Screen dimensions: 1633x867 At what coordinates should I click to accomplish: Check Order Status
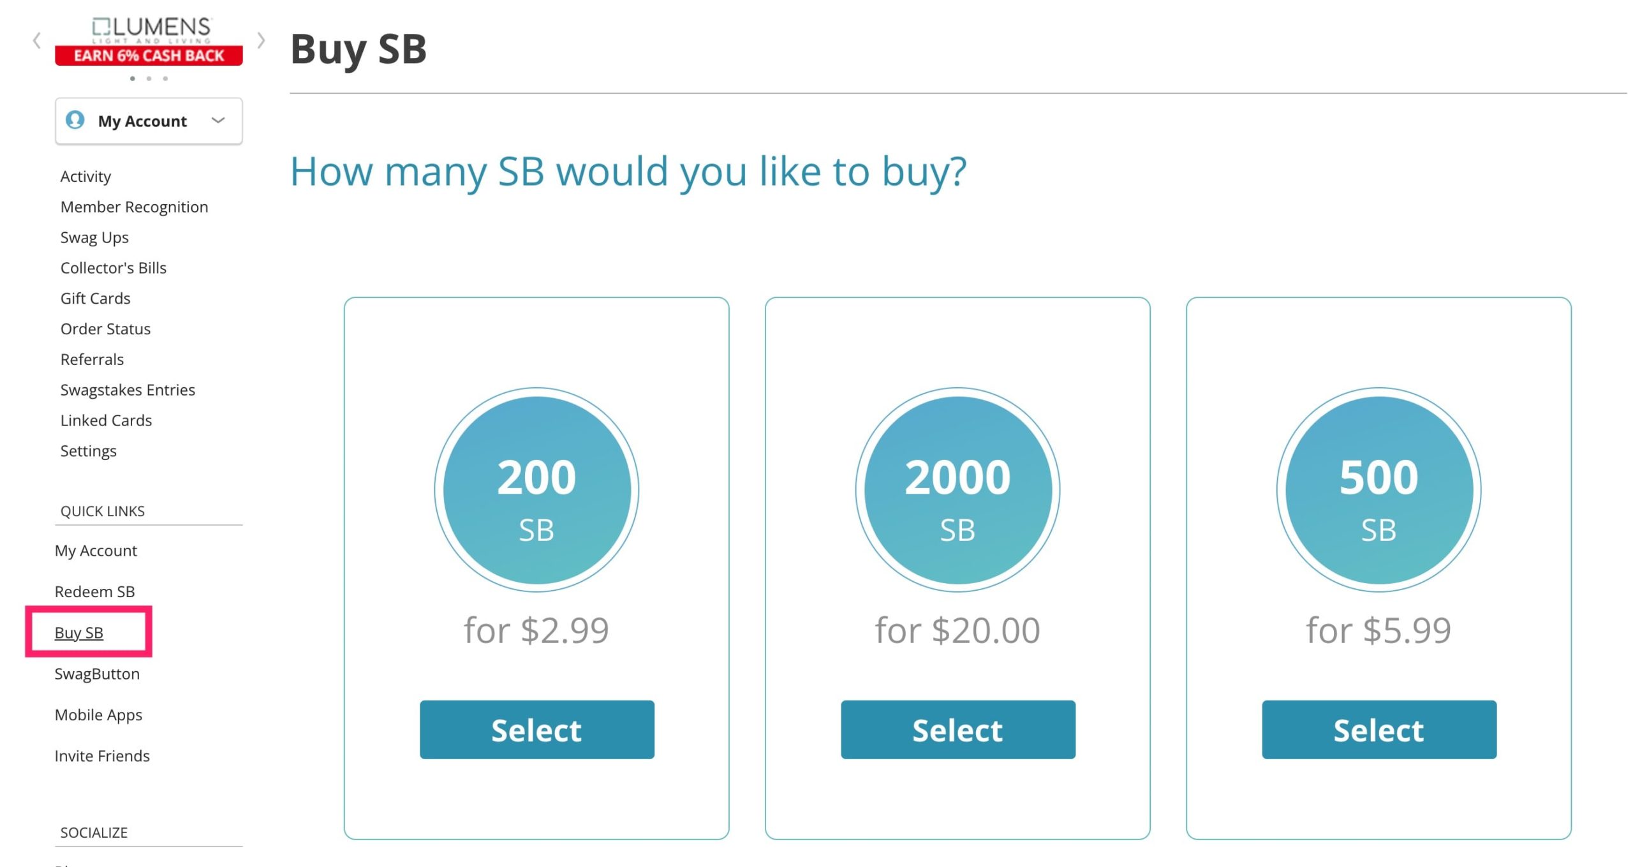[105, 329]
